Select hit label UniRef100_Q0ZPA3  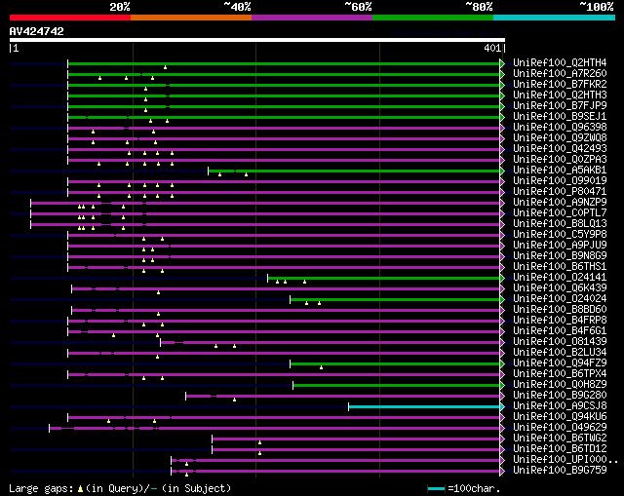pos(560,160)
